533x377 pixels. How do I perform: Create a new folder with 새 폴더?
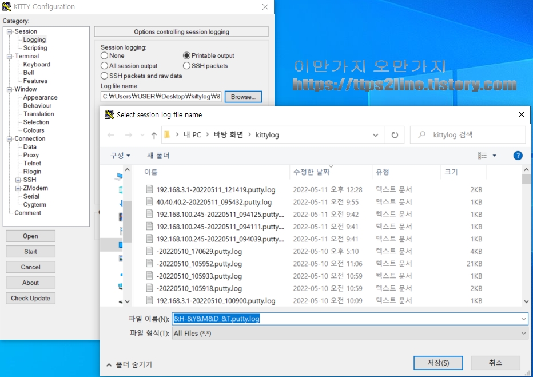158,156
